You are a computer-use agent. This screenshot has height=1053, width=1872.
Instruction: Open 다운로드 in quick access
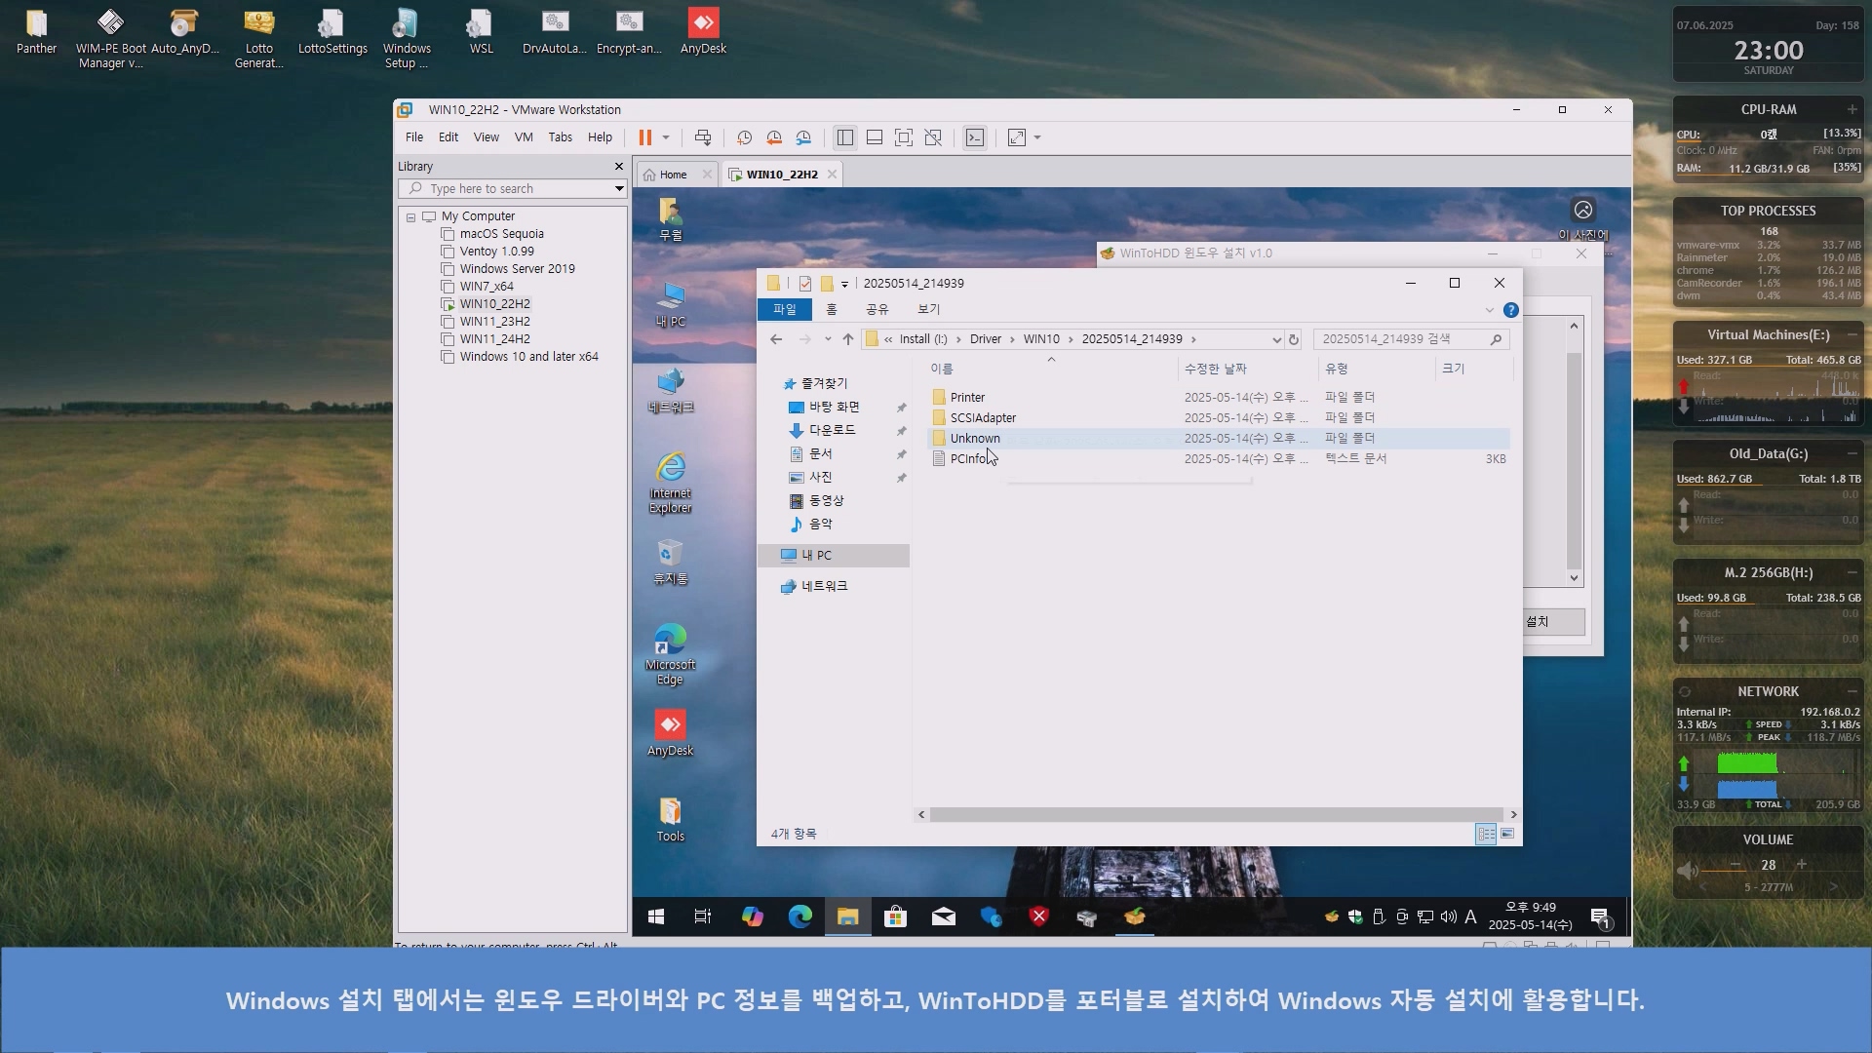832,430
